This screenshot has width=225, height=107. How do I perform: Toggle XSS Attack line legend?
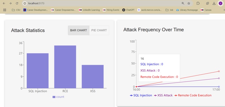[x=163, y=95]
